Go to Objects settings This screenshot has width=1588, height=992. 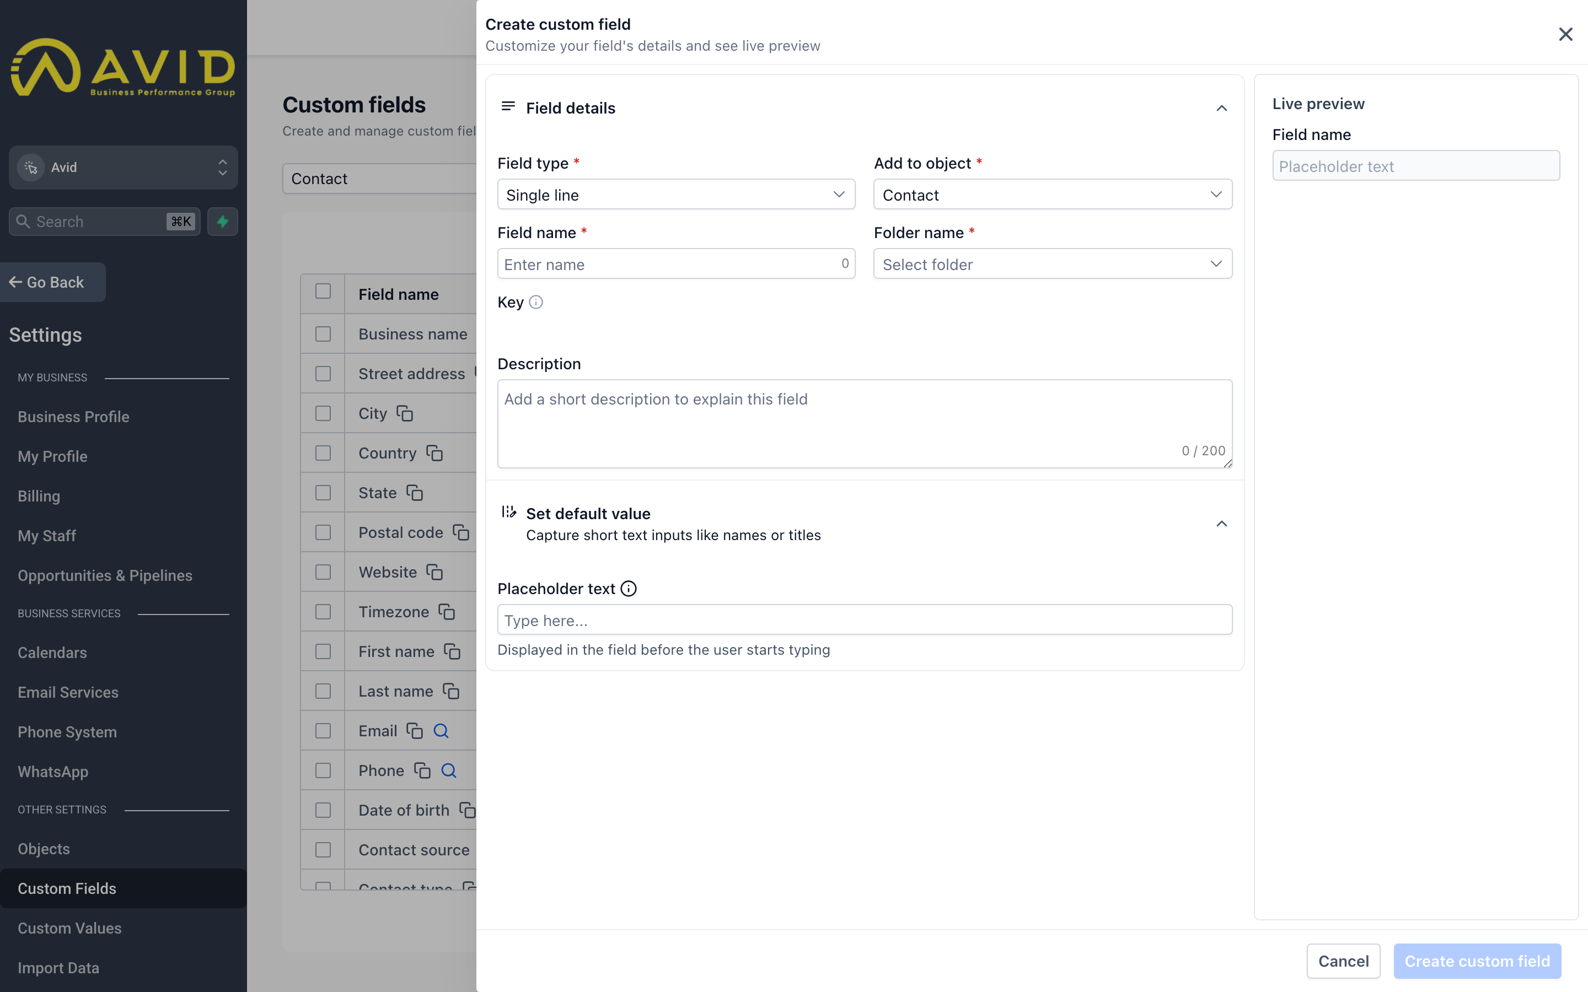point(44,849)
